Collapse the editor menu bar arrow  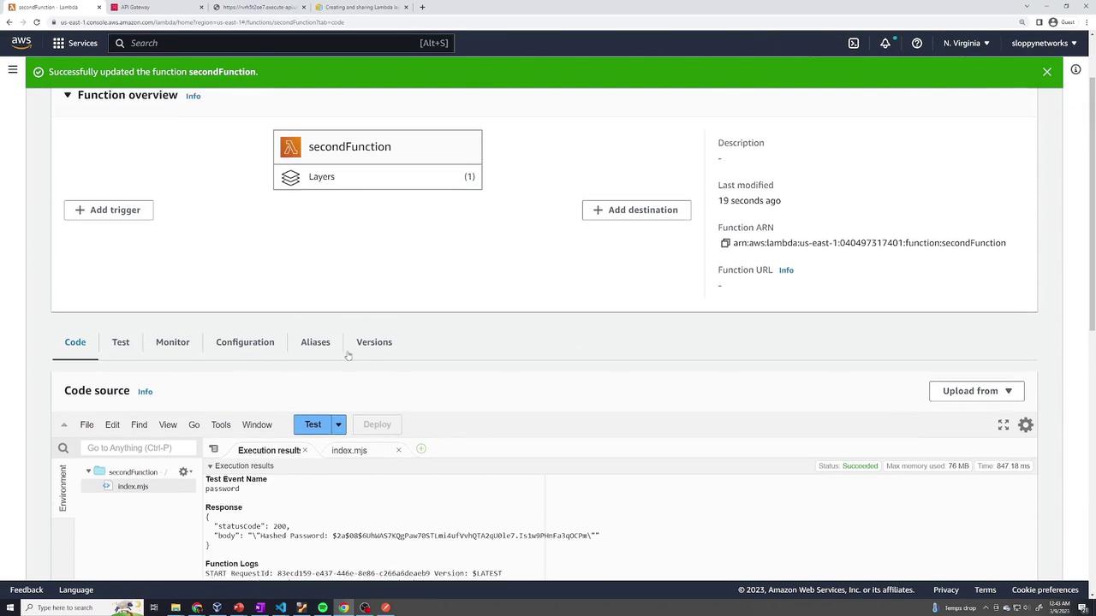coord(63,424)
